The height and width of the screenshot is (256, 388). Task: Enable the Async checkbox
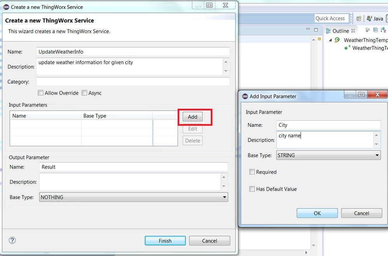tap(85, 93)
